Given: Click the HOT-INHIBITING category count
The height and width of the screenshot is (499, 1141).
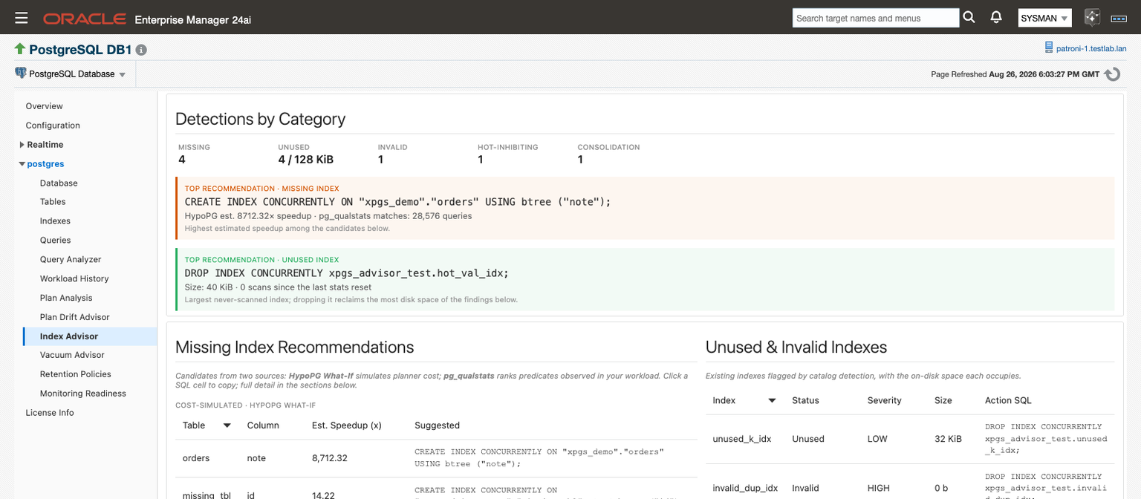Looking at the screenshot, I should tap(481, 160).
